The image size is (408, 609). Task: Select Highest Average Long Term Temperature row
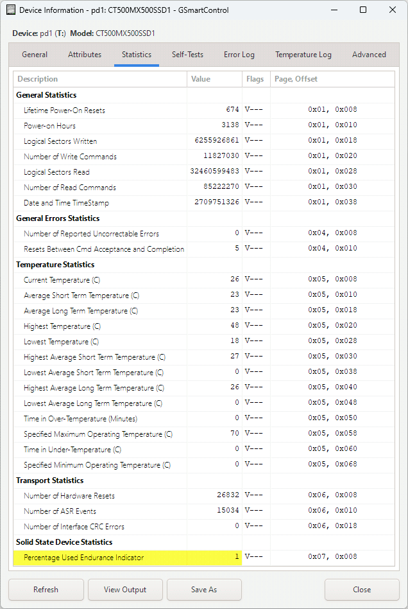pyautogui.click(x=204, y=387)
